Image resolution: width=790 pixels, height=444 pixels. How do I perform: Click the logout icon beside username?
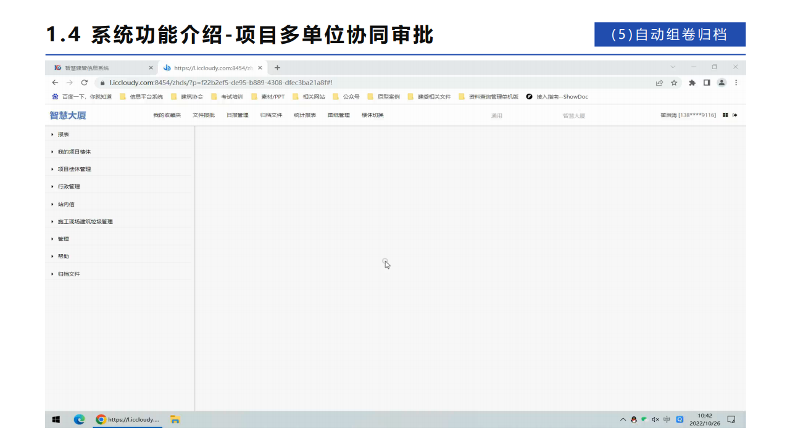[735, 115]
